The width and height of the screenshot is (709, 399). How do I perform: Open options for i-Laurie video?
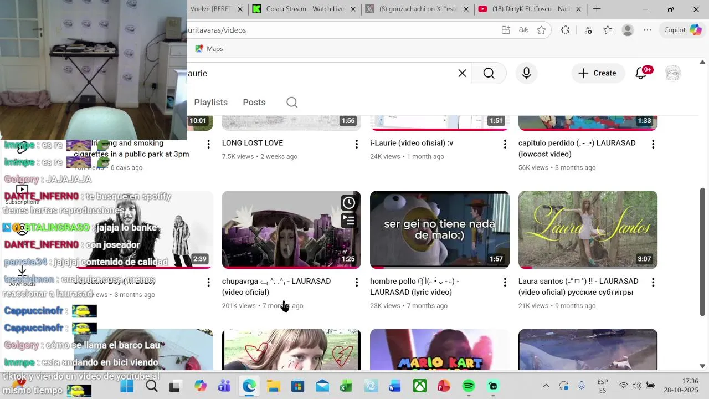pyautogui.click(x=505, y=144)
